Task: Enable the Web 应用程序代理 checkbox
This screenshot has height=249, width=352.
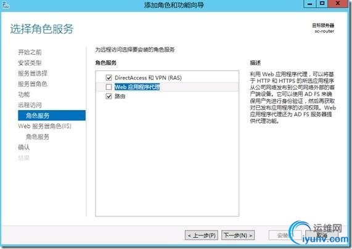Action: 108,87
